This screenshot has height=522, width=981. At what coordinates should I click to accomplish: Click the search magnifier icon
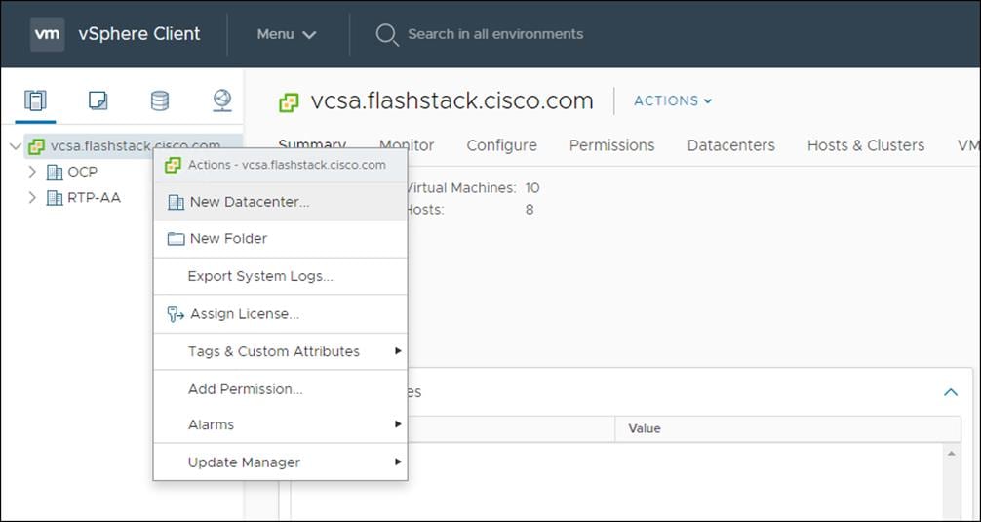(386, 34)
